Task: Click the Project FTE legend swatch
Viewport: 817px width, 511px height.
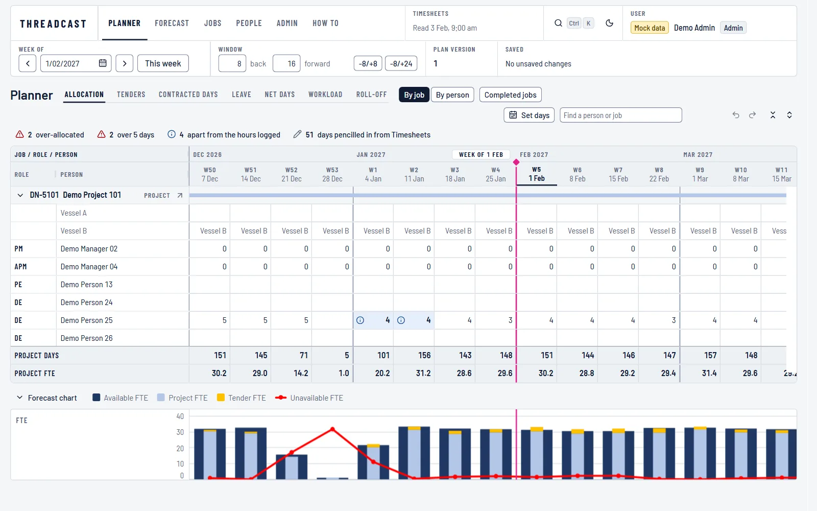Action: click(161, 398)
